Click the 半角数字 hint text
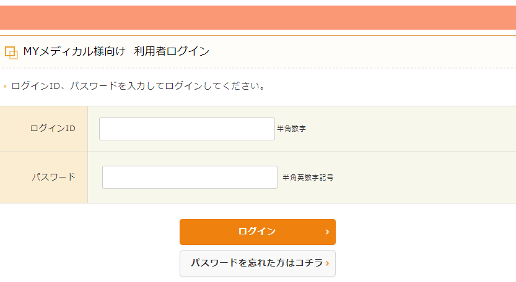The width and height of the screenshot is (516, 282). click(291, 129)
